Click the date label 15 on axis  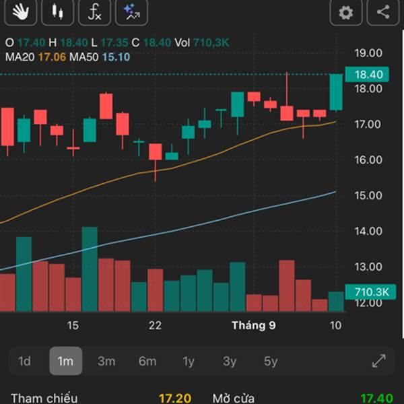pos(73,325)
